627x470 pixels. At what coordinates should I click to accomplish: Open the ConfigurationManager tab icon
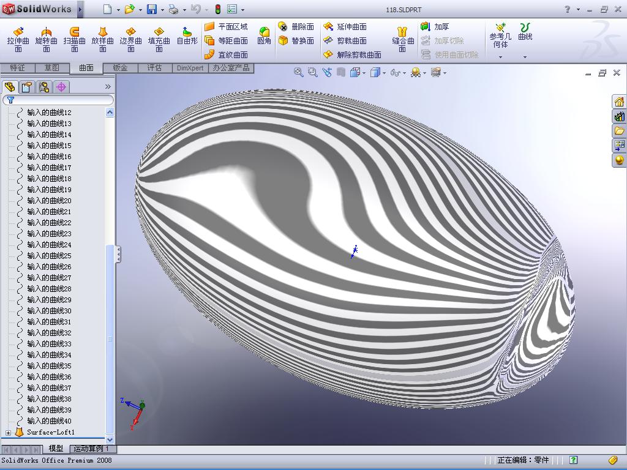(44, 87)
